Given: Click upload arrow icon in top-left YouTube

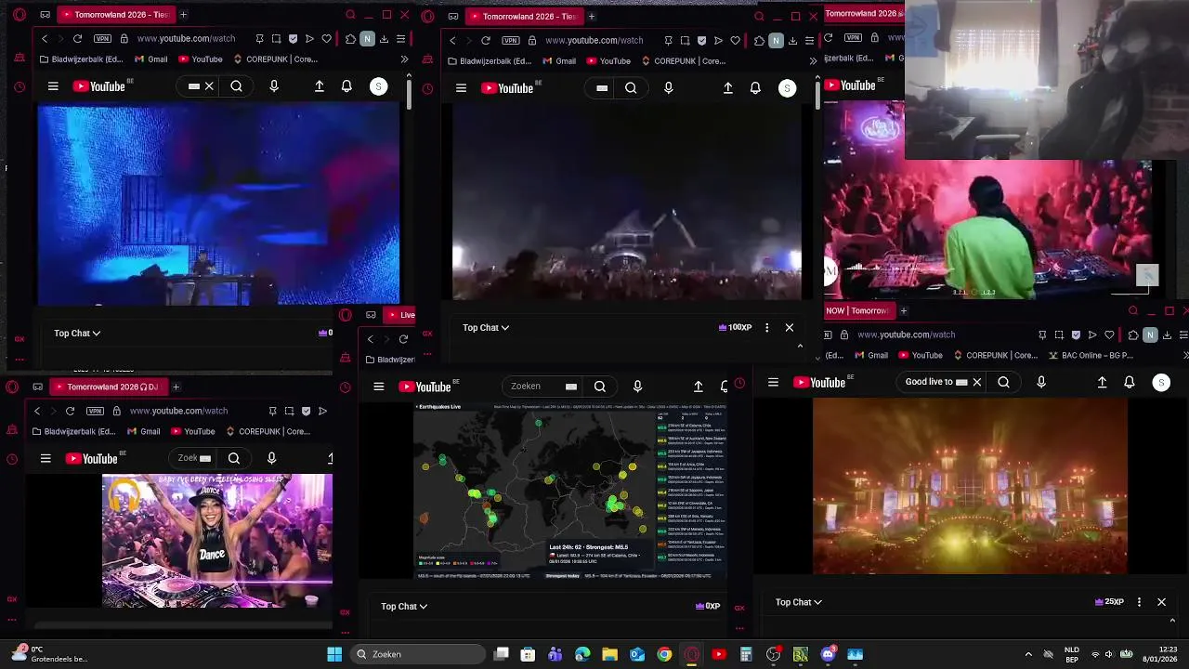Looking at the screenshot, I should (319, 86).
